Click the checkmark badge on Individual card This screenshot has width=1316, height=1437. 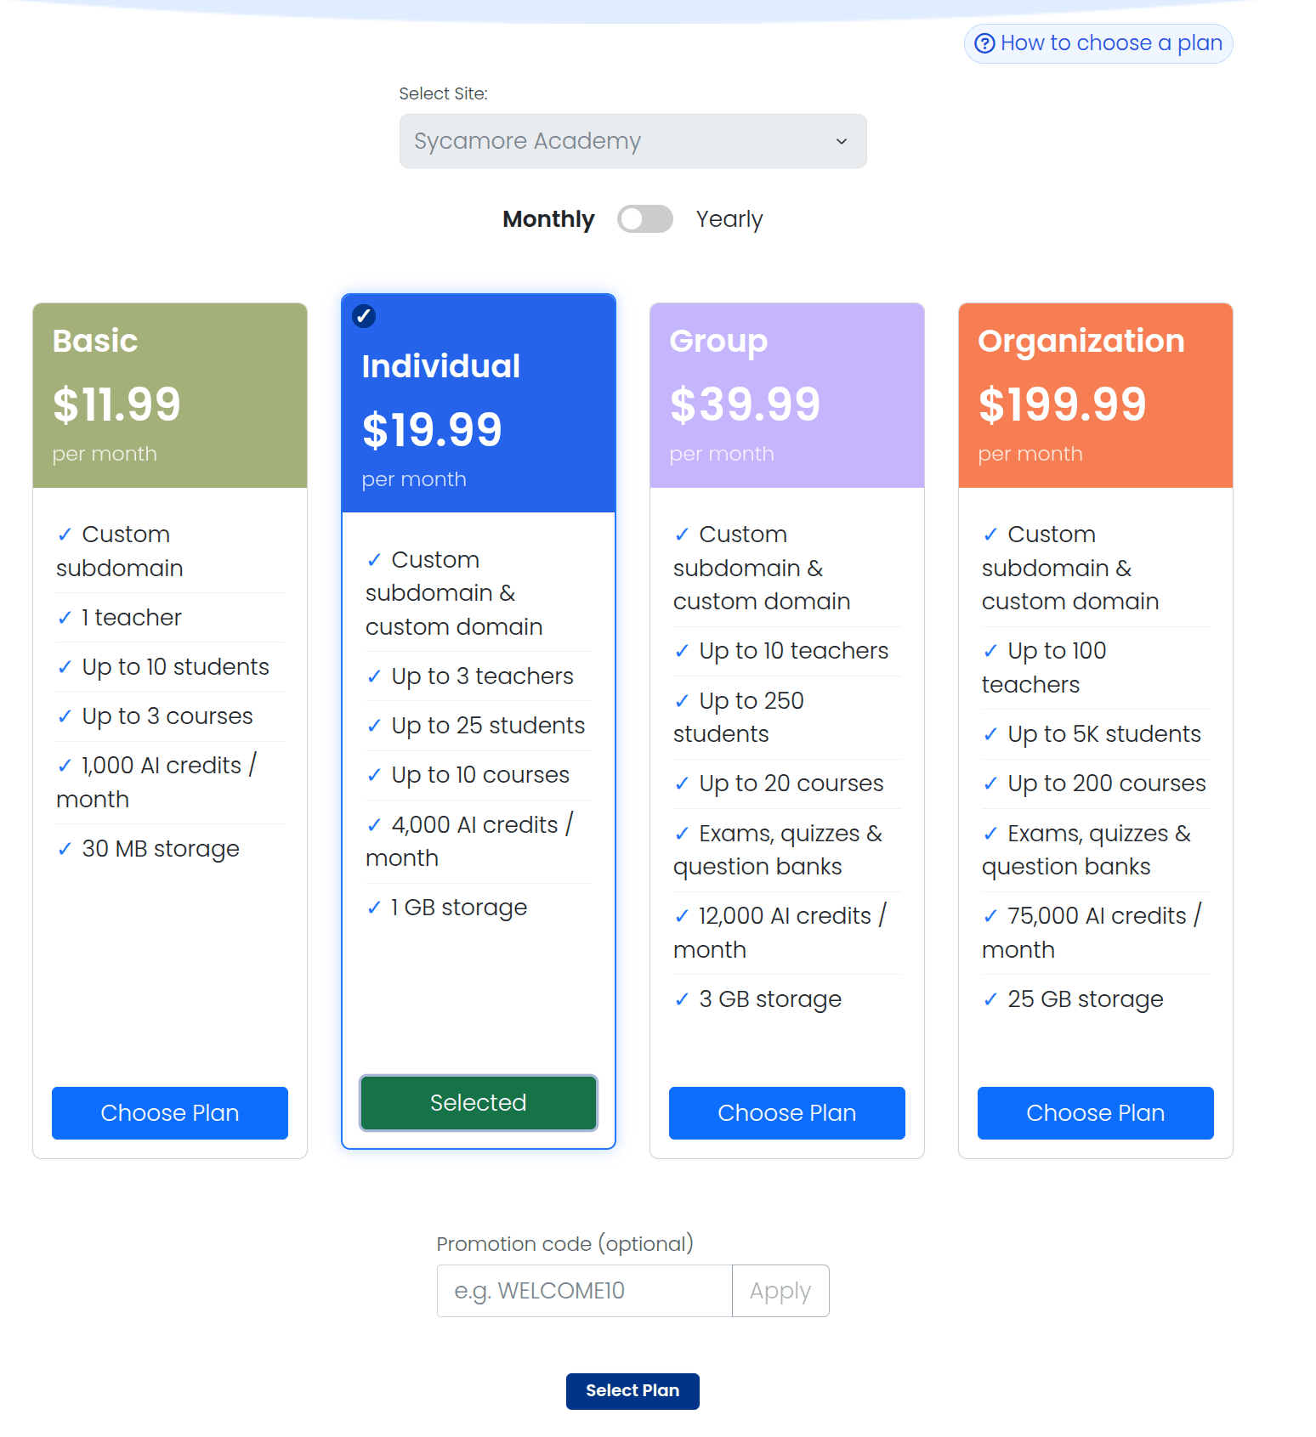point(364,316)
